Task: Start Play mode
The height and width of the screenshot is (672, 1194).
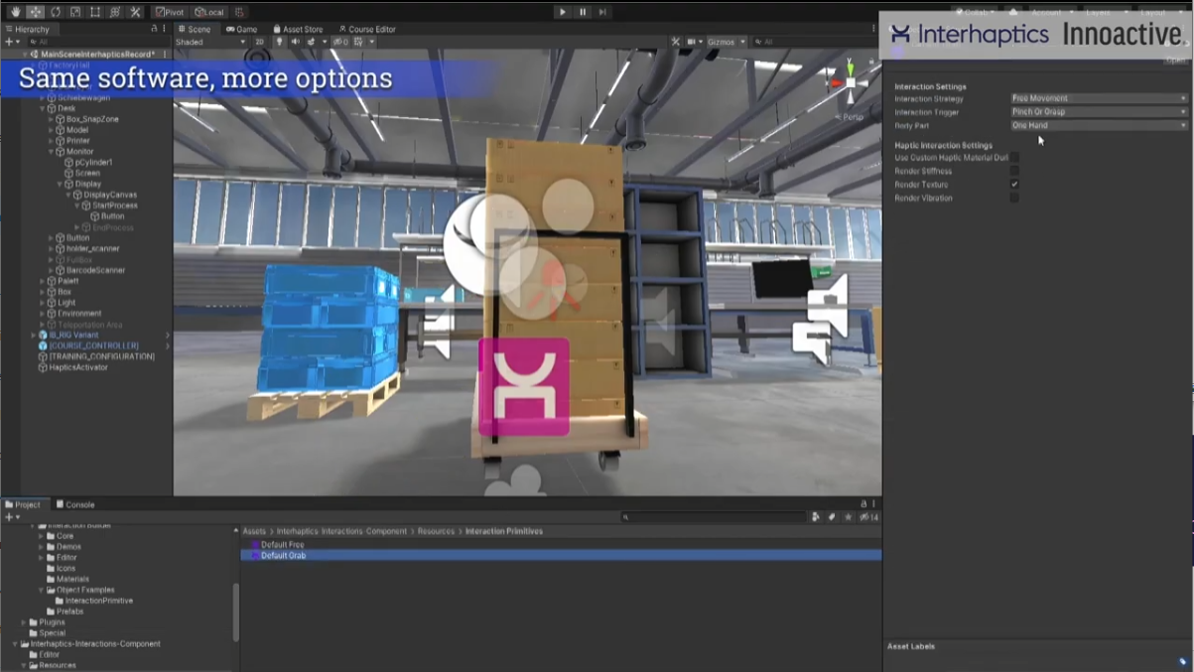Action: pos(563,12)
